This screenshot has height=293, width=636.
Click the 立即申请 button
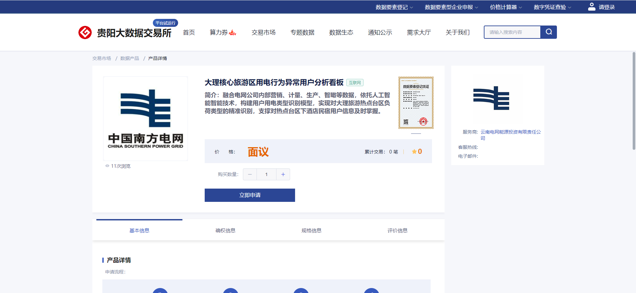250,195
